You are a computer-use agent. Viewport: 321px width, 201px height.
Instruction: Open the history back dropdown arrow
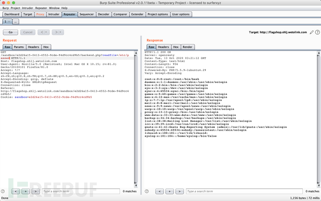tap(46, 32)
